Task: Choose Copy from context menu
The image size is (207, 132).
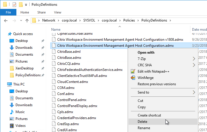Action: [x=163, y=107]
